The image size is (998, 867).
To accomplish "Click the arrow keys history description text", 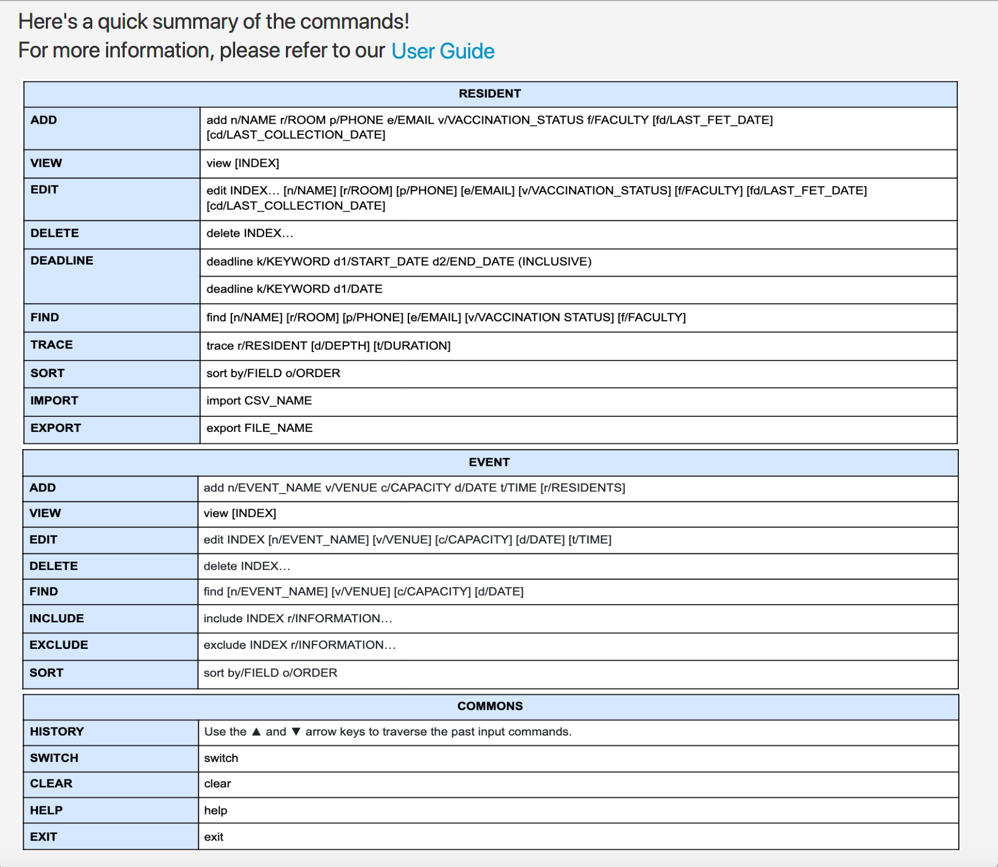I will pyautogui.click(x=387, y=732).
